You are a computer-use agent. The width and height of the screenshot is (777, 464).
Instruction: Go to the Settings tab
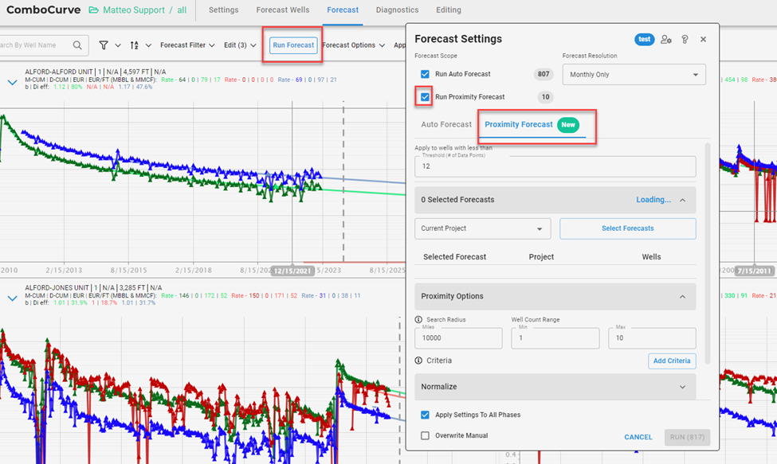pos(223,10)
